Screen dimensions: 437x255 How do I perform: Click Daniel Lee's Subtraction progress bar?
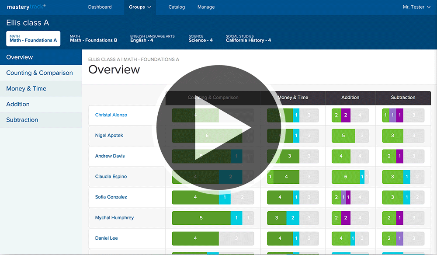point(403,238)
